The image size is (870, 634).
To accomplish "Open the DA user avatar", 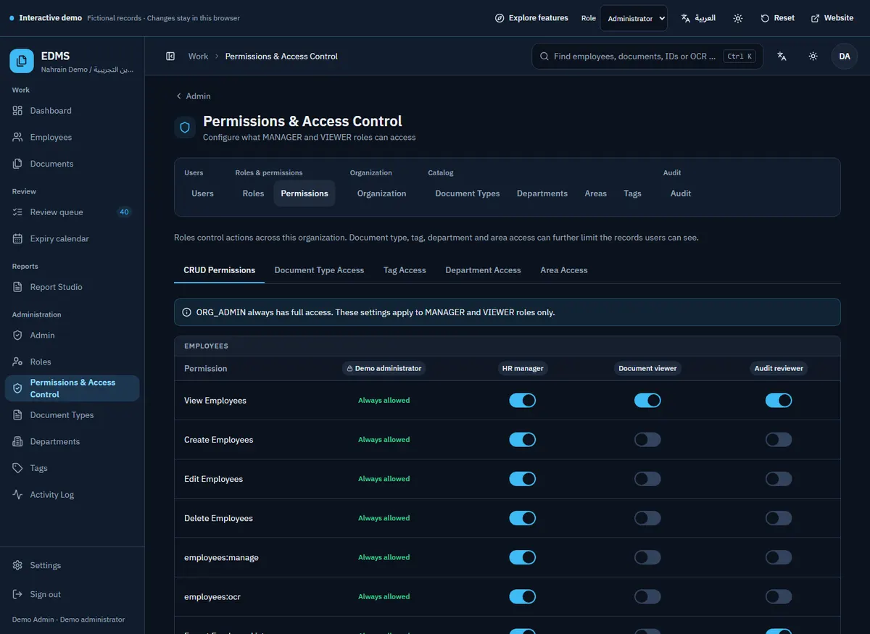I will 845,57.
